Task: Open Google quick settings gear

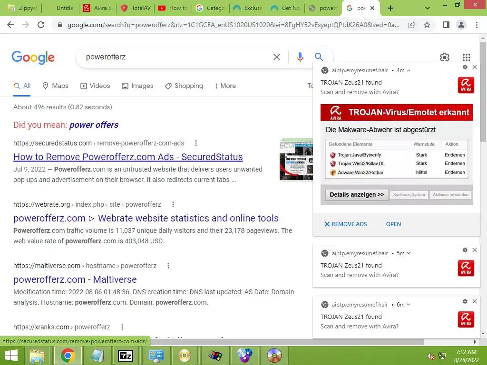Action: [445, 57]
